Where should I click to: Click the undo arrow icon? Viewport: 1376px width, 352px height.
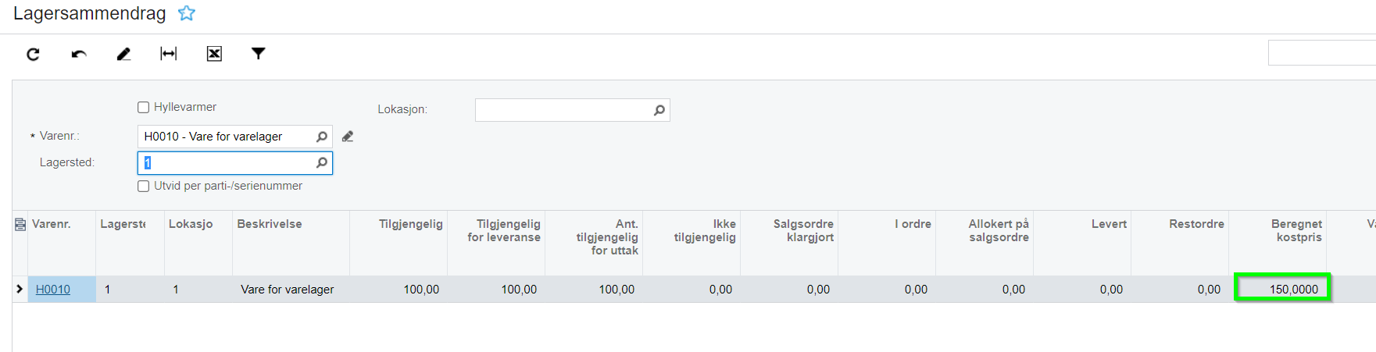pyautogui.click(x=79, y=54)
